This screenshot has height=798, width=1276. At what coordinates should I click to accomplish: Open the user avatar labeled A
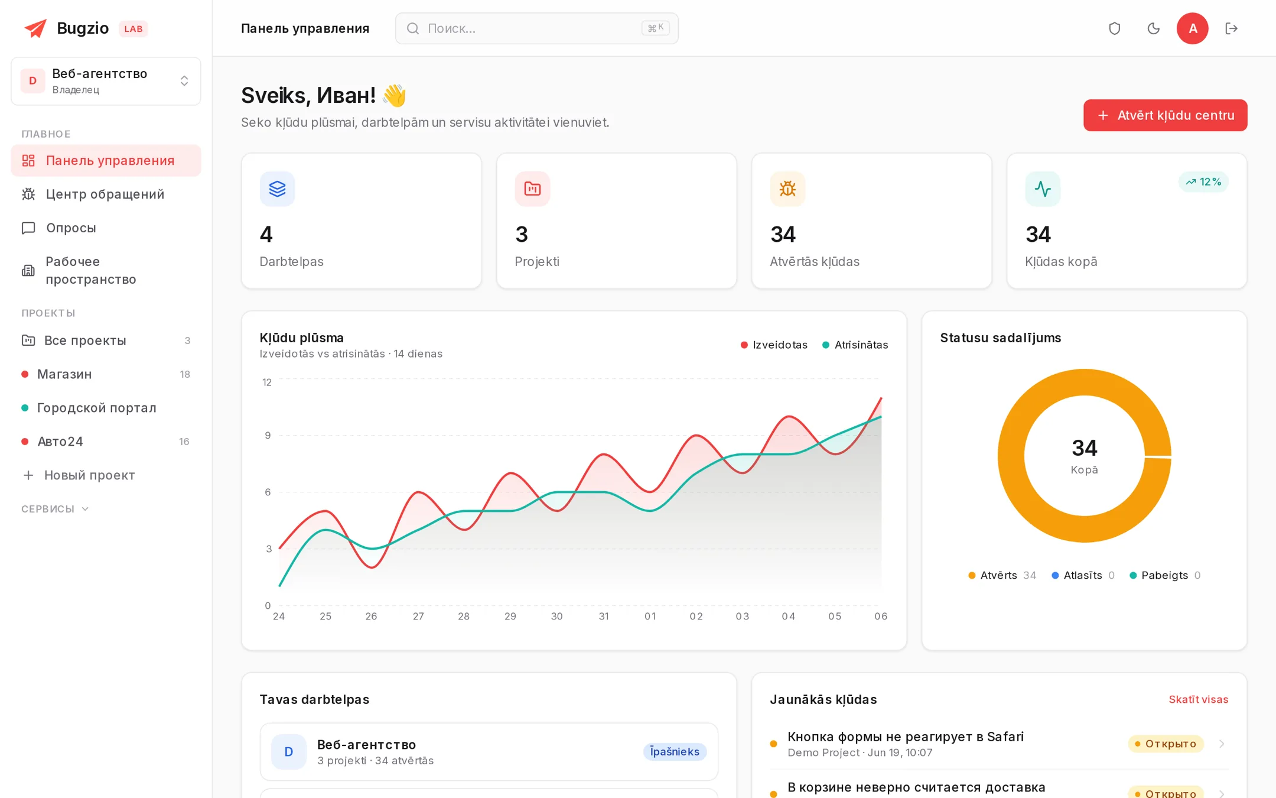[1192, 28]
